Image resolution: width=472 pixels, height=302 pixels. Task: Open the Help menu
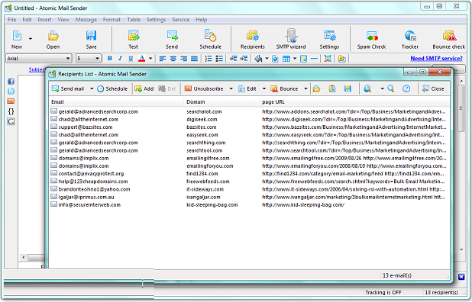(x=202, y=20)
